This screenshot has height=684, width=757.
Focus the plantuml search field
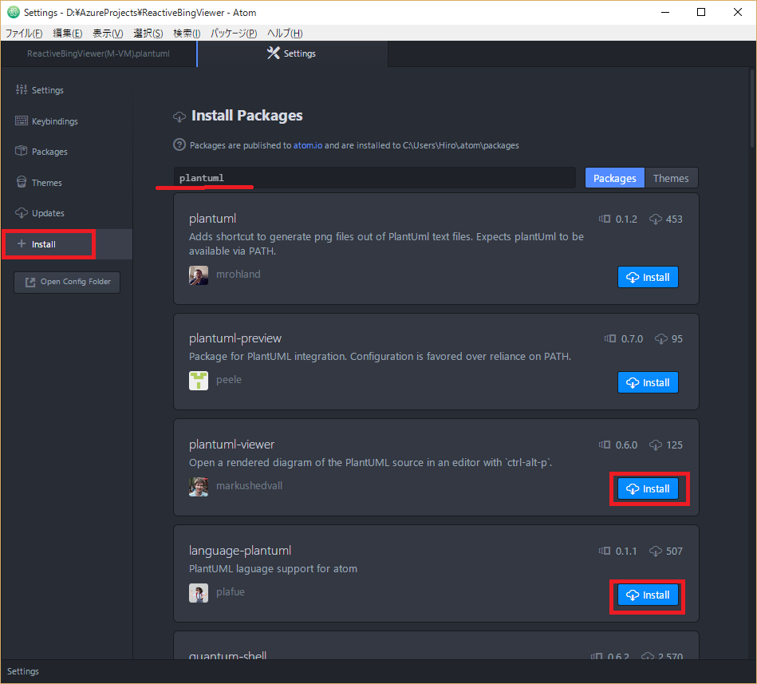(375, 178)
